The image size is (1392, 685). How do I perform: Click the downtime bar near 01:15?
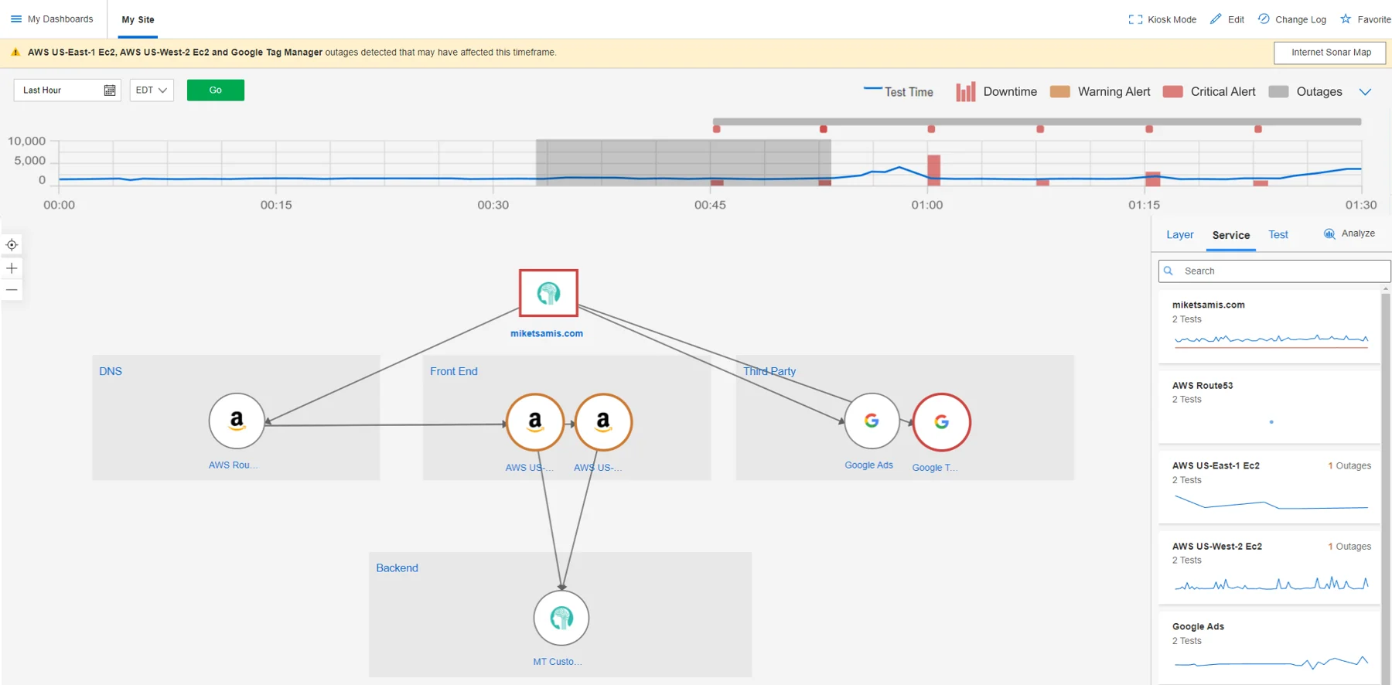[1153, 179]
